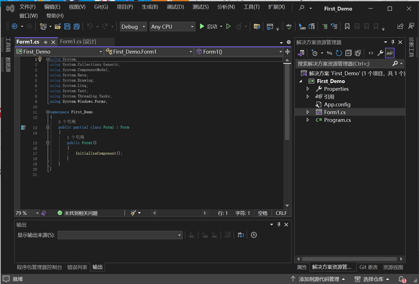Toggle word wrap in Output panel
The height and width of the screenshot is (284, 419).
(241, 235)
